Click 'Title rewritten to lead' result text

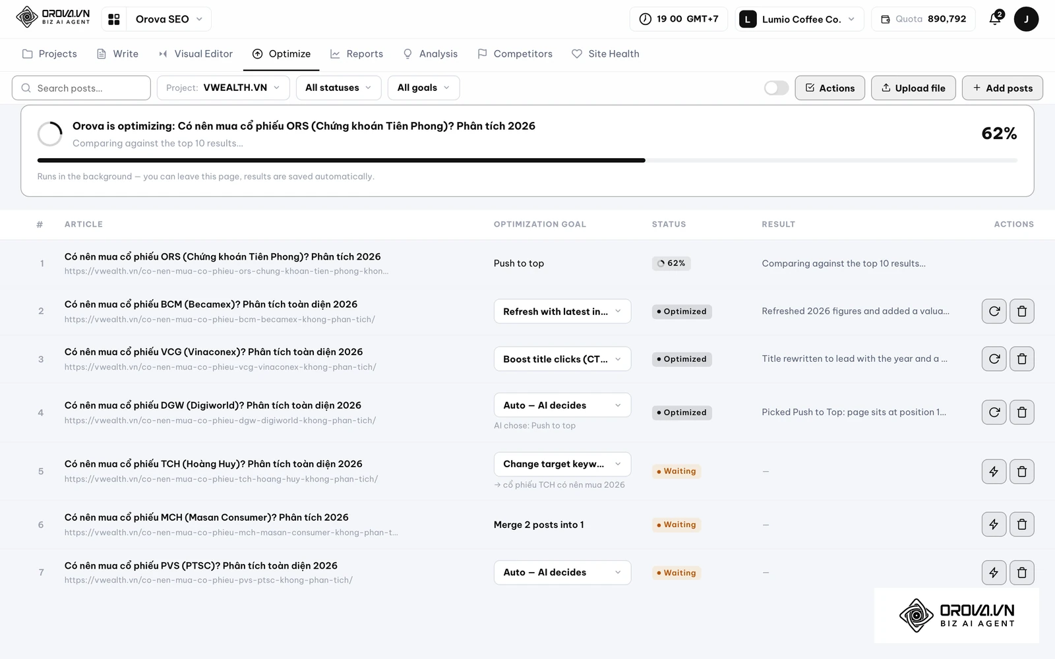pos(855,358)
